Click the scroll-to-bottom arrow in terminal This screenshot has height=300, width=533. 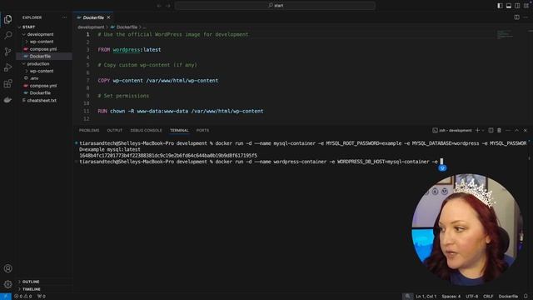(442, 168)
